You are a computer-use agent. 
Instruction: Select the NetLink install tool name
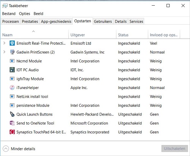tap(32, 97)
